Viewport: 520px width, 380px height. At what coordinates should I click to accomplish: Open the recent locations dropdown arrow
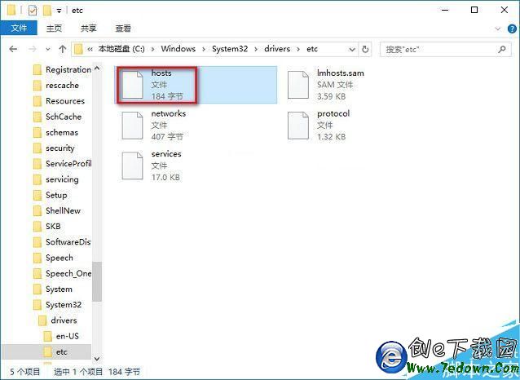coord(48,50)
